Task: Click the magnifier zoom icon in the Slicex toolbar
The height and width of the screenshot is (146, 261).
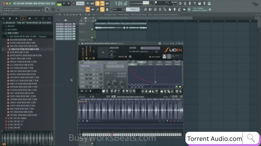Action: click(x=134, y=91)
